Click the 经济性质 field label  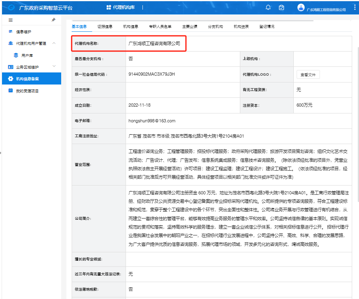click(83, 90)
